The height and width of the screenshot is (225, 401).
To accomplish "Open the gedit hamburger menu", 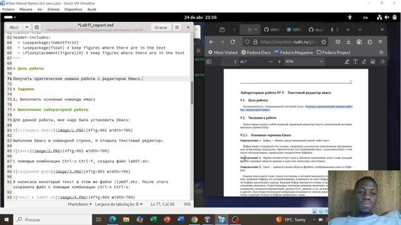I will pyautogui.click(x=177, y=27).
